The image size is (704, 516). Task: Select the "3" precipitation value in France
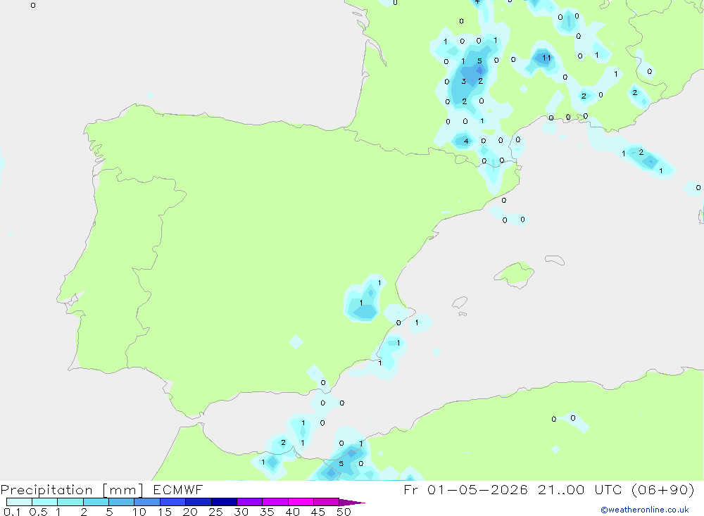tap(464, 81)
